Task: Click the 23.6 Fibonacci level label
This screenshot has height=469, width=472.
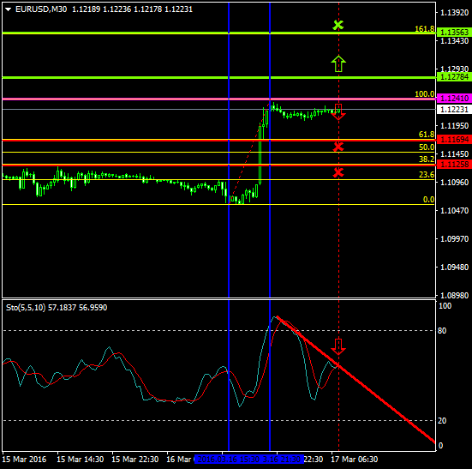Action: [x=427, y=175]
